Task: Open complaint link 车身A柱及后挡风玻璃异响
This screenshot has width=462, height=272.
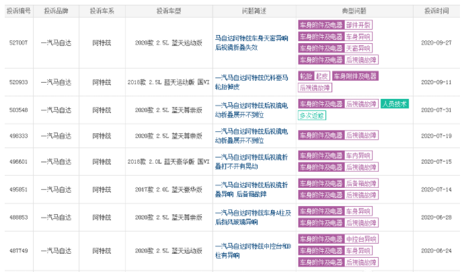Action: pos(253,217)
